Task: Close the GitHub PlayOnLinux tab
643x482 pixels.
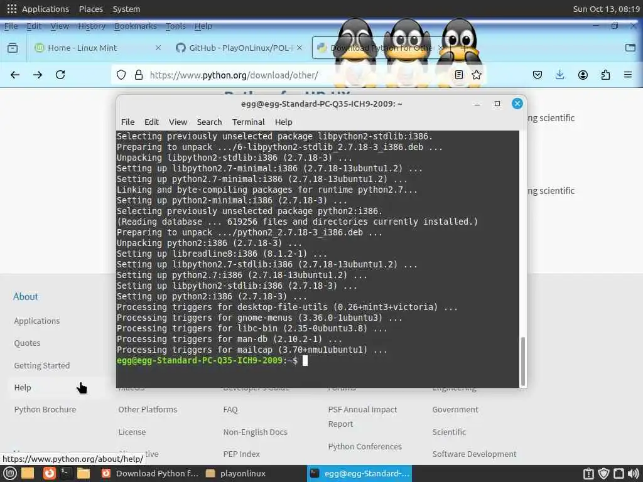Action: 300,48
